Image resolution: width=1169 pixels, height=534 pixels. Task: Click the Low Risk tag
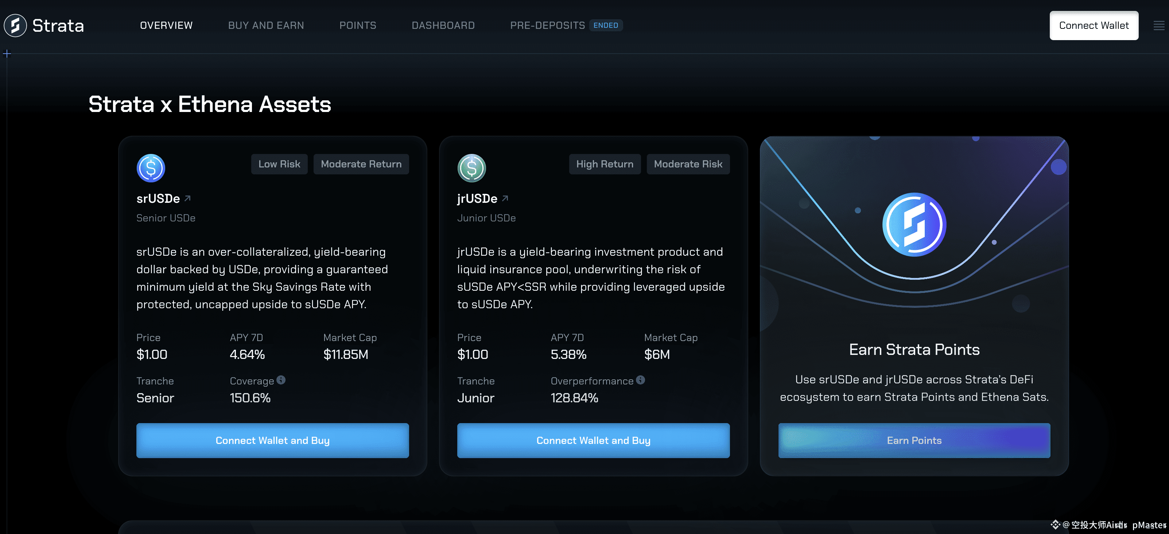[x=279, y=164]
